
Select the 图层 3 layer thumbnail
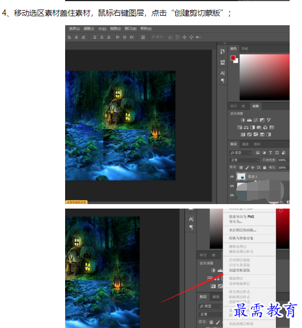241,177
